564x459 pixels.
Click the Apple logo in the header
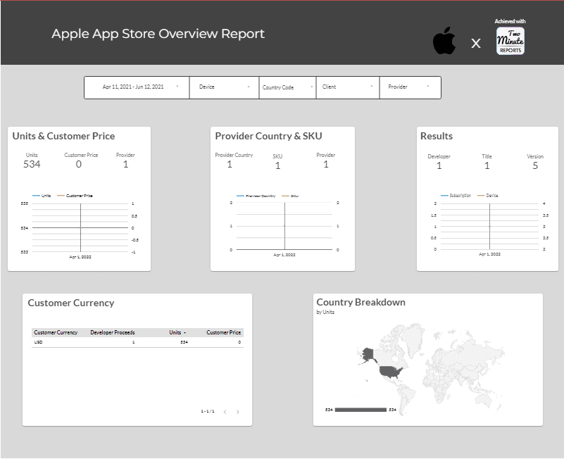[445, 41]
